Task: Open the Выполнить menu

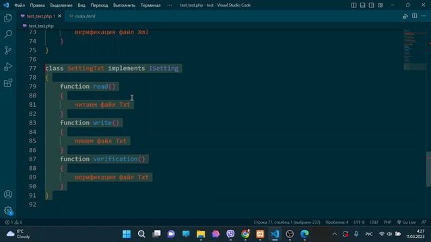Action: point(124,5)
